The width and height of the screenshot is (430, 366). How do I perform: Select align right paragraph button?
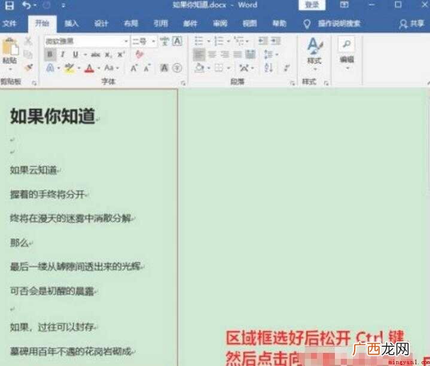click(225, 54)
